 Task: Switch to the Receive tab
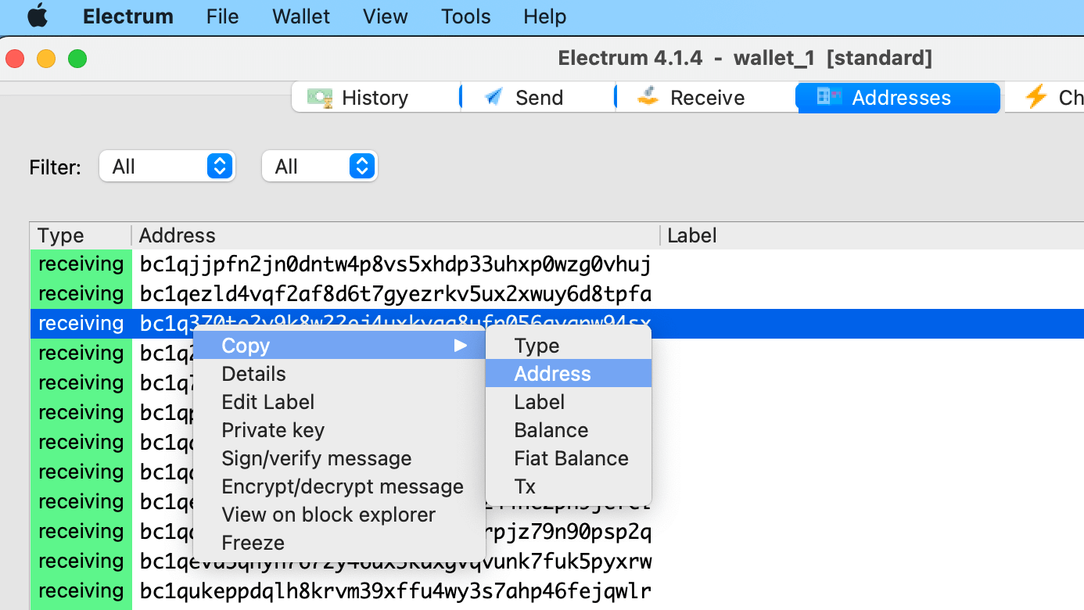tap(706, 98)
